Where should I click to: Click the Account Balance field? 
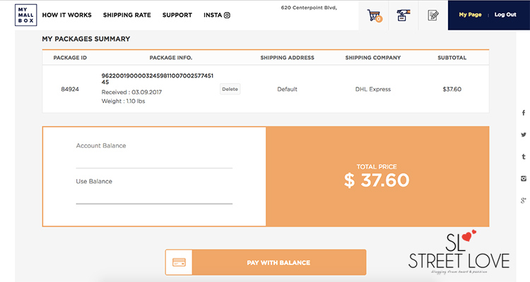coord(154,161)
